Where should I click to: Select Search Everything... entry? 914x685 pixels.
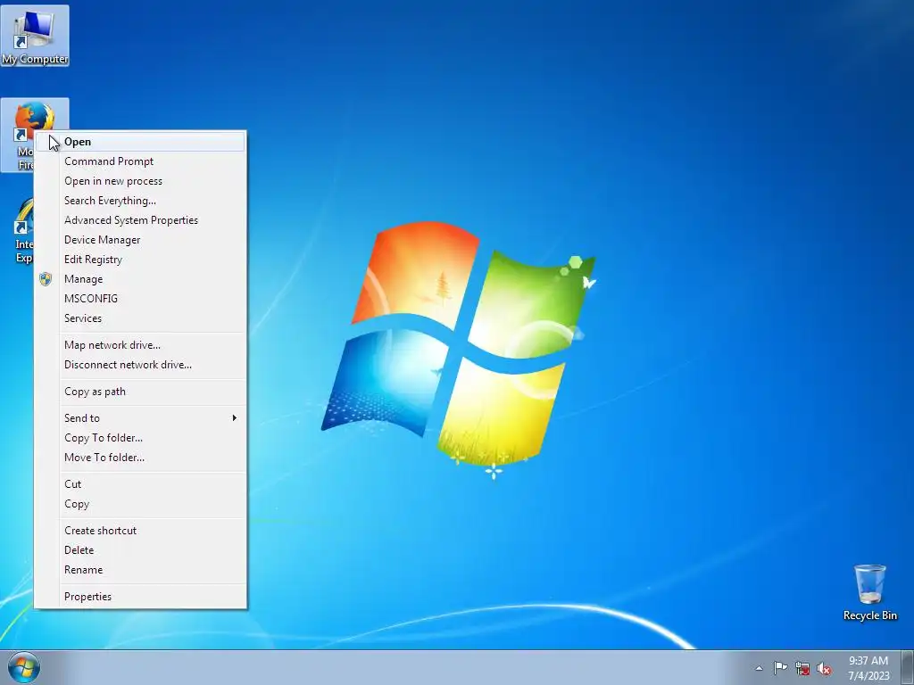coord(140,201)
